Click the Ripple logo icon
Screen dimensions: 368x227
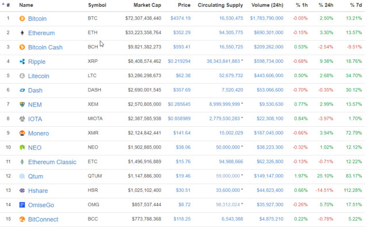coord(22,62)
